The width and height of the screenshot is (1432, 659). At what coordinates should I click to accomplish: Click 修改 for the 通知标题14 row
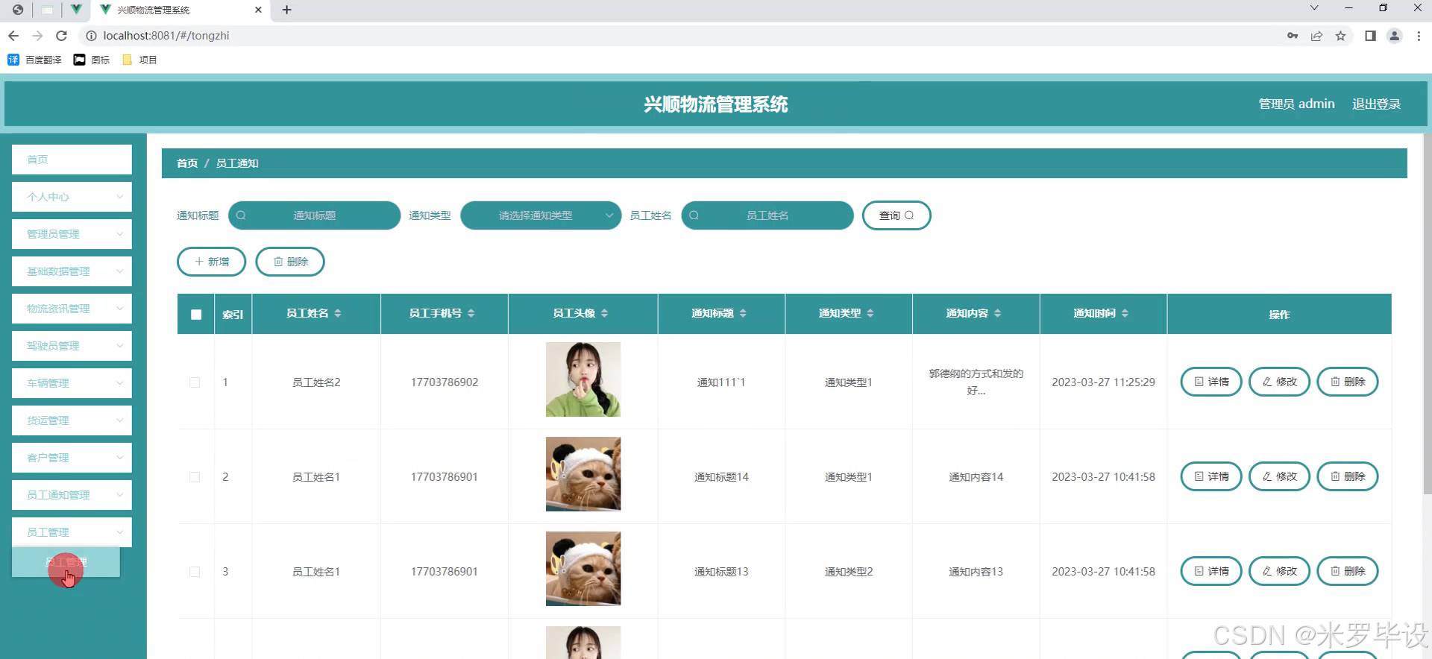[x=1279, y=476]
